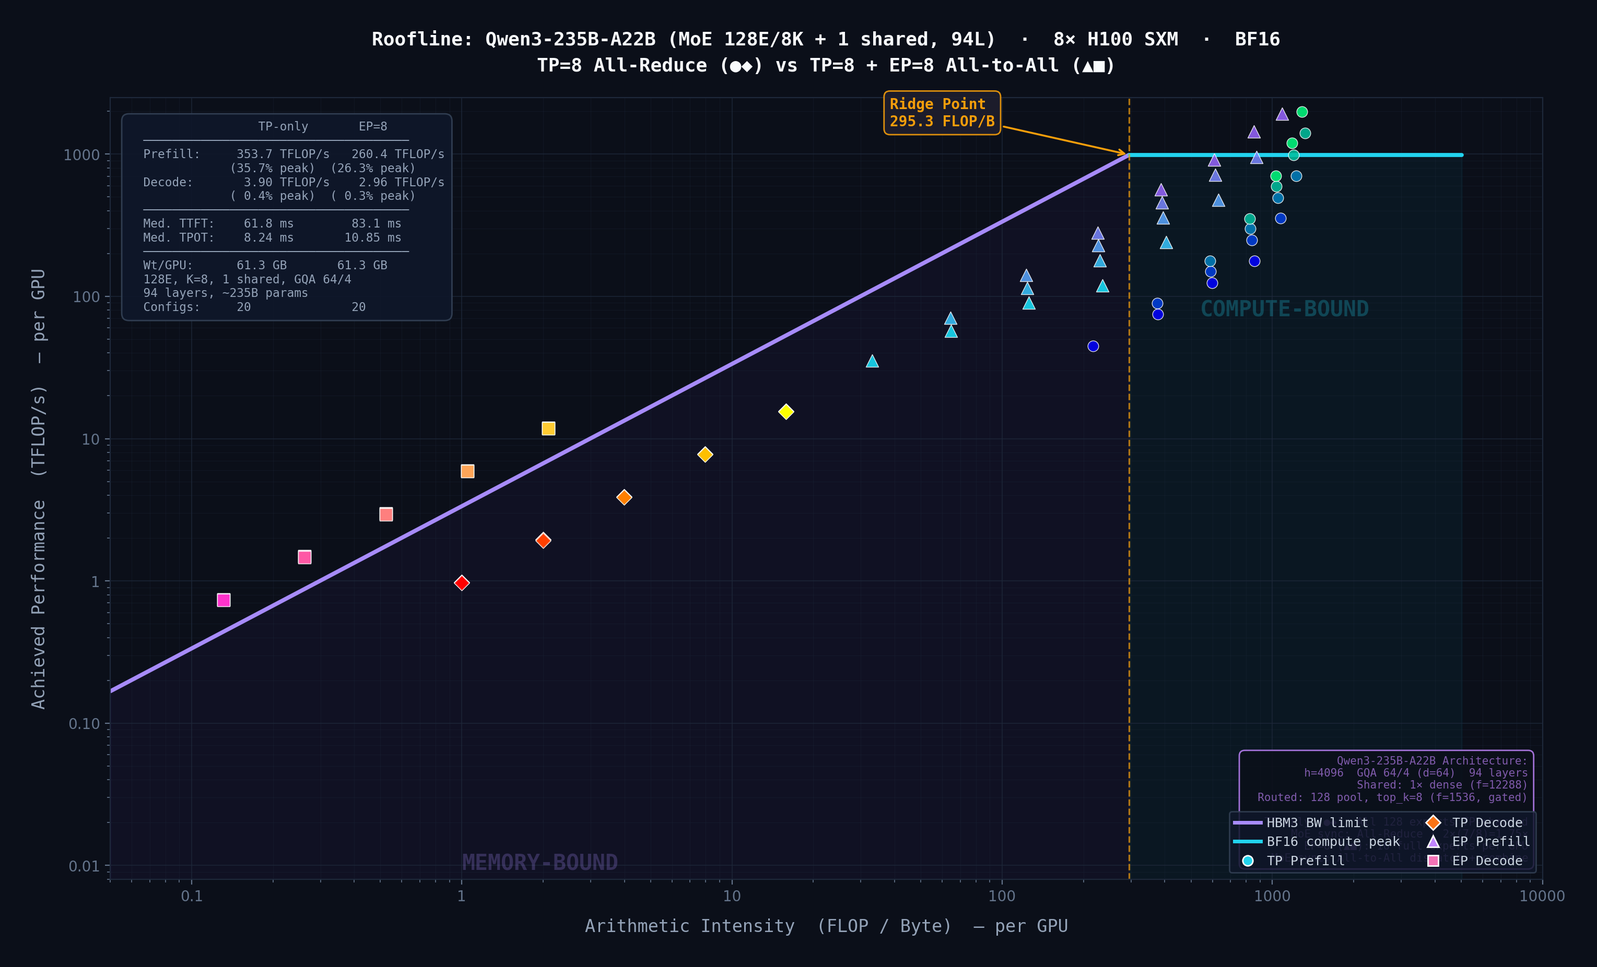Click the cyan BF16 compute peak roofline
The width and height of the screenshot is (1597, 967).
(x=1295, y=155)
